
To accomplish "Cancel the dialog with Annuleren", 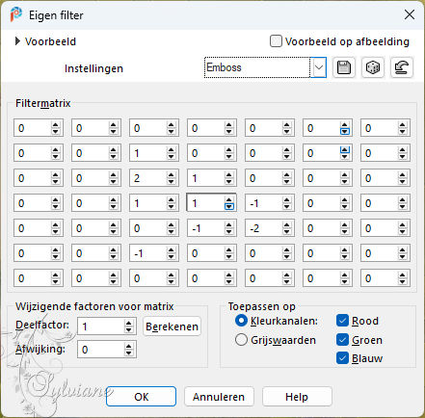I will point(219,397).
